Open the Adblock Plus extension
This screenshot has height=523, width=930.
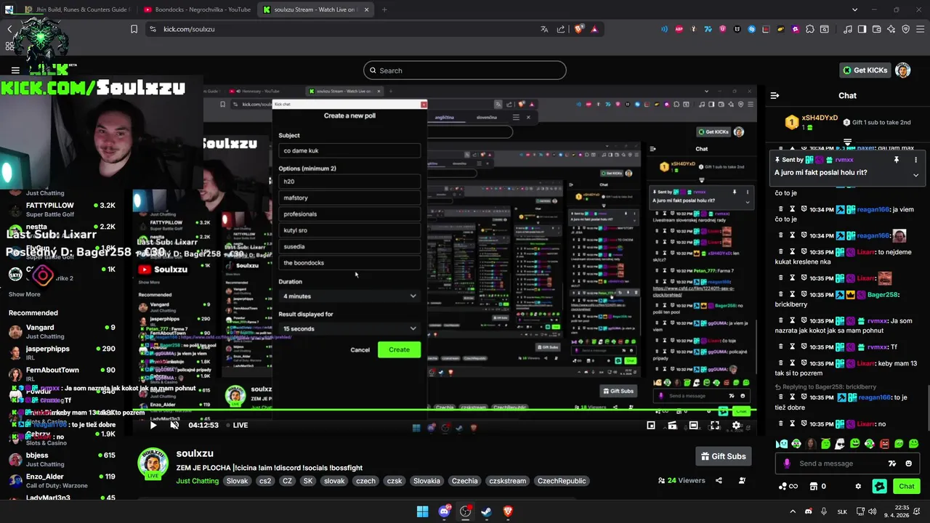point(679,29)
